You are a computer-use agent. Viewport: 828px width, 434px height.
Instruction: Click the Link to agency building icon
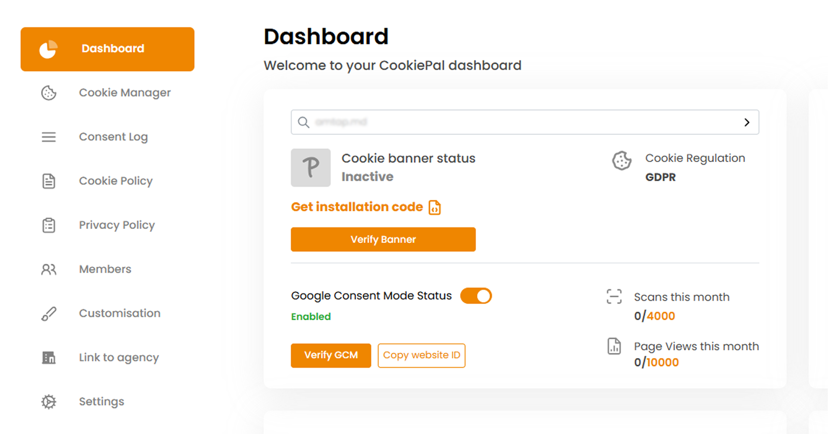(x=49, y=358)
